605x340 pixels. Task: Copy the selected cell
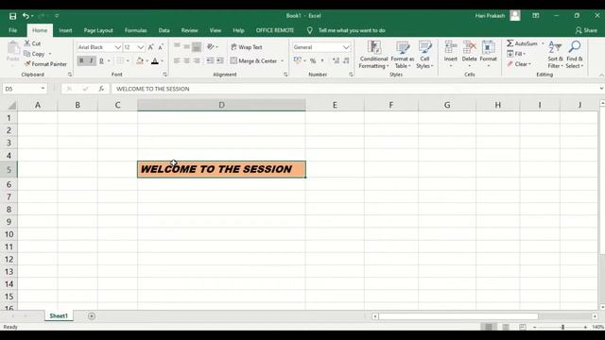coord(34,54)
